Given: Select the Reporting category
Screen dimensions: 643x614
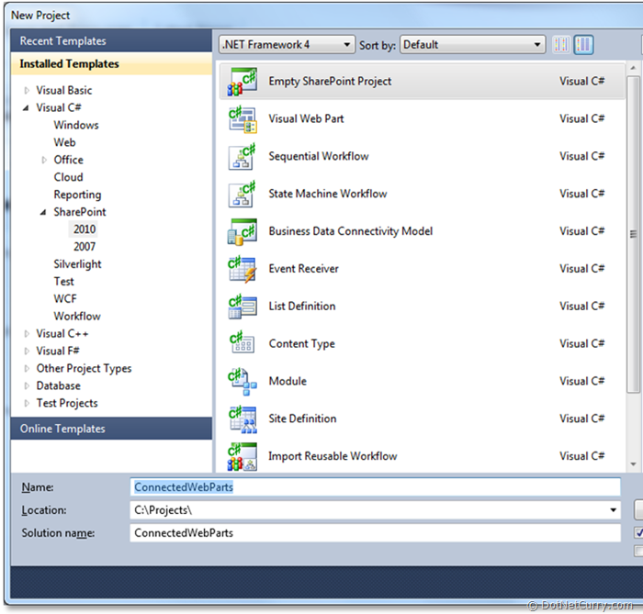Looking at the screenshot, I should pos(77,195).
